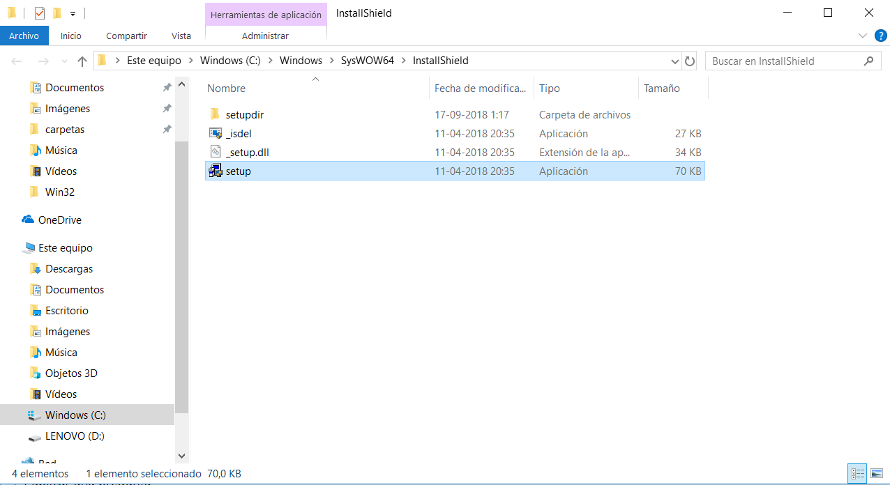Select the setup application icon
Viewport: 890px width, 485px height.
[216, 171]
